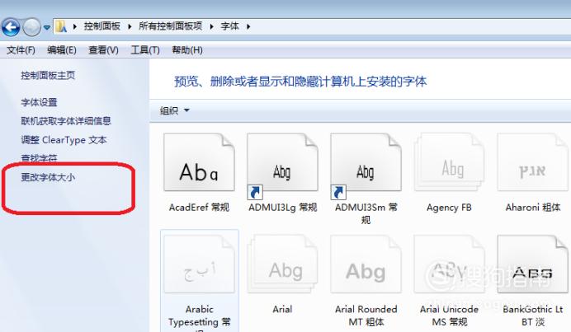Screen dimensions: 571x332
Task: Click the blue Back navigation arrow
Action: 11,27
